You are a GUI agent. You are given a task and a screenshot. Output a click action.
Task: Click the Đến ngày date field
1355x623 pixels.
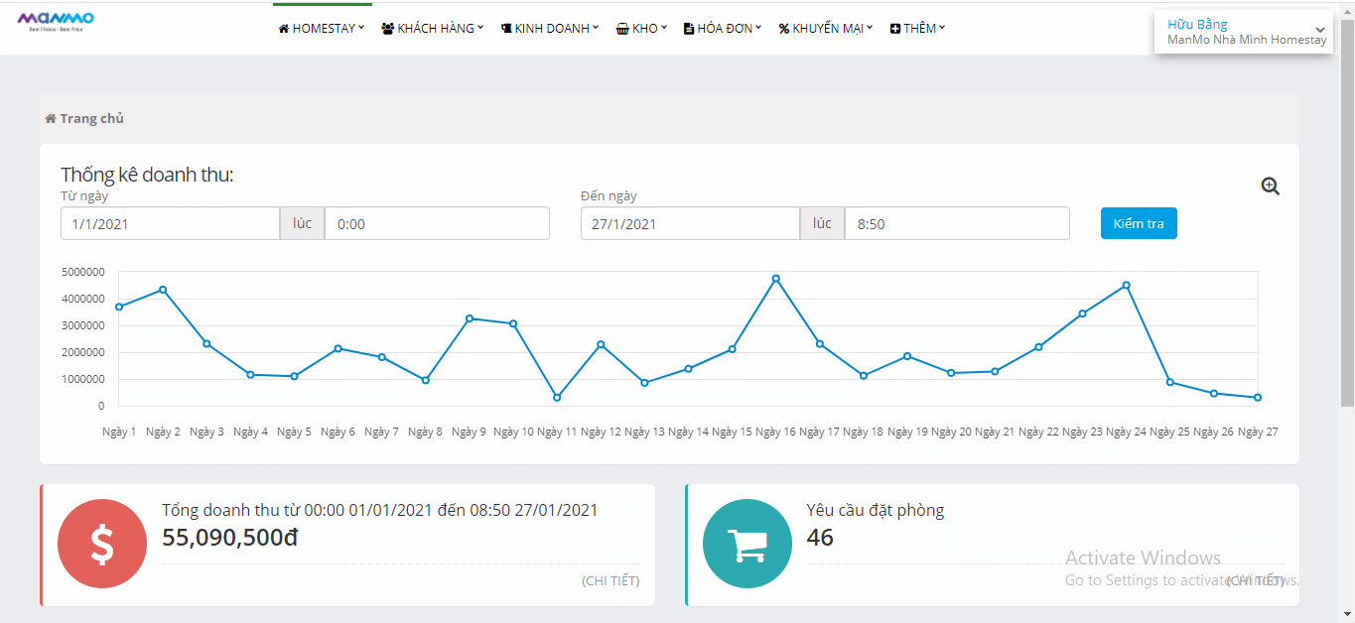click(x=690, y=224)
